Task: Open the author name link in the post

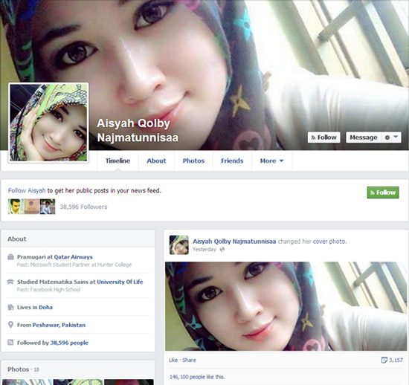Action: [234, 242]
